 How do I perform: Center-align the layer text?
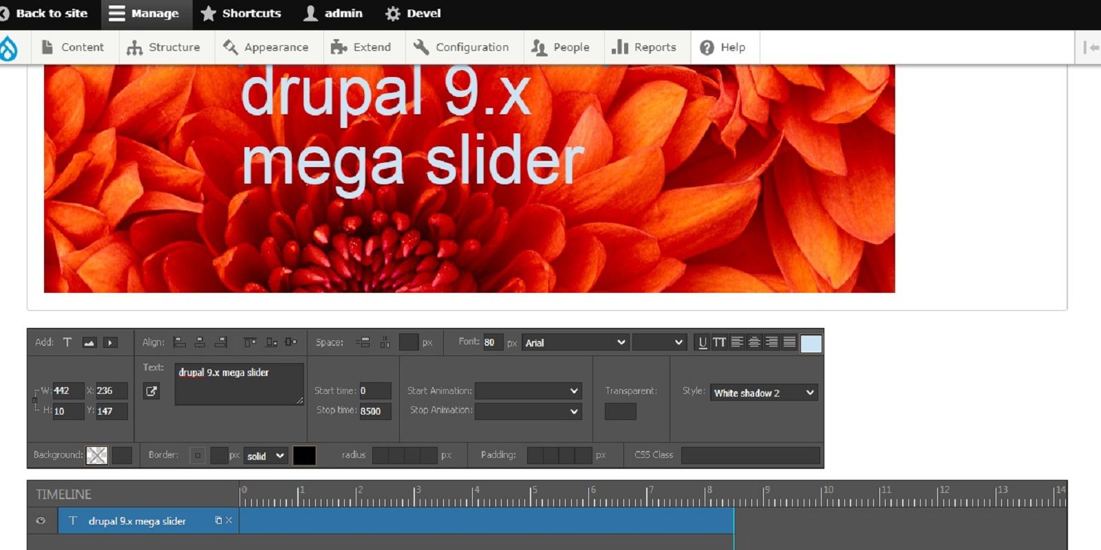(x=754, y=342)
